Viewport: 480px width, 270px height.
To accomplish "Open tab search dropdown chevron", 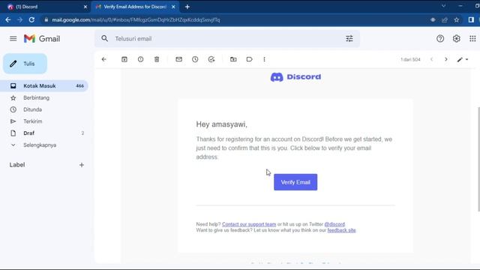I will (x=443, y=6).
